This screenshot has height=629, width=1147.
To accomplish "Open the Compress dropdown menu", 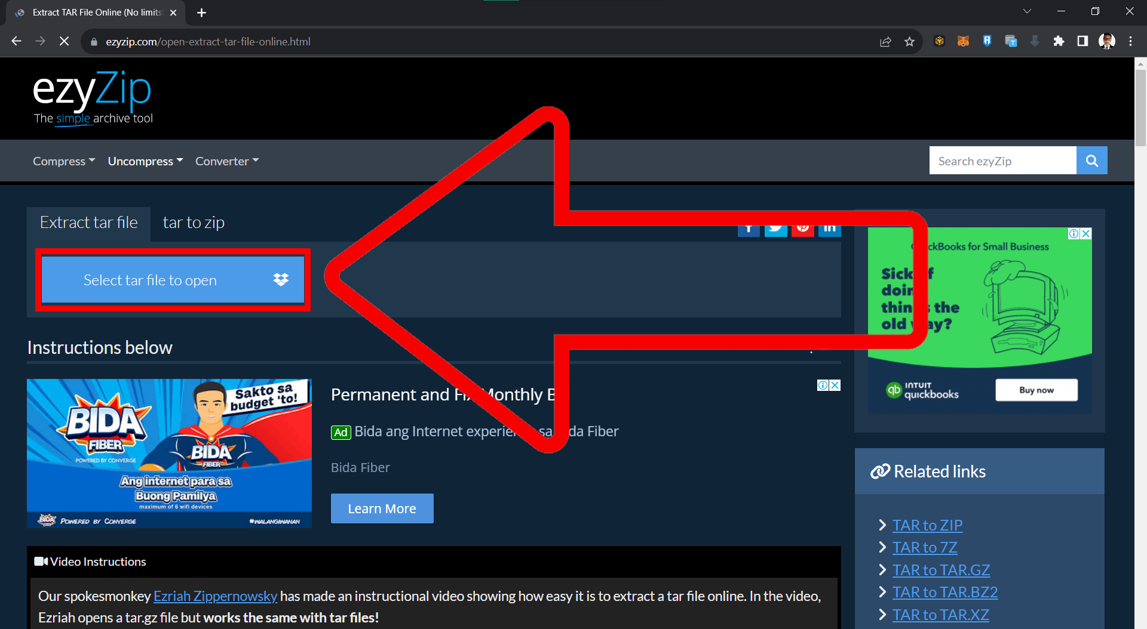I will tap(63, 161).
